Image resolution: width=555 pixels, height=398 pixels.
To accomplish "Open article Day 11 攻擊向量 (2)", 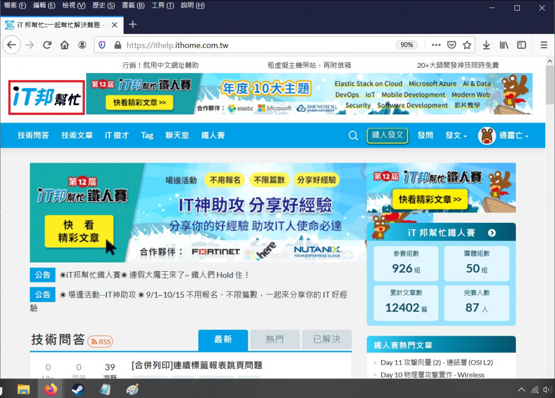I will pos(436,362).
